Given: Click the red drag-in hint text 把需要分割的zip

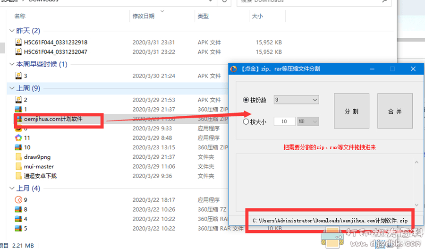Looking at the screenshot, I should point(330,147).
